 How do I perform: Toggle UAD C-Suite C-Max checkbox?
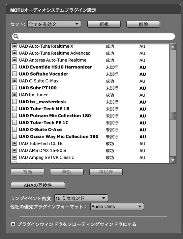coord(15,81)
